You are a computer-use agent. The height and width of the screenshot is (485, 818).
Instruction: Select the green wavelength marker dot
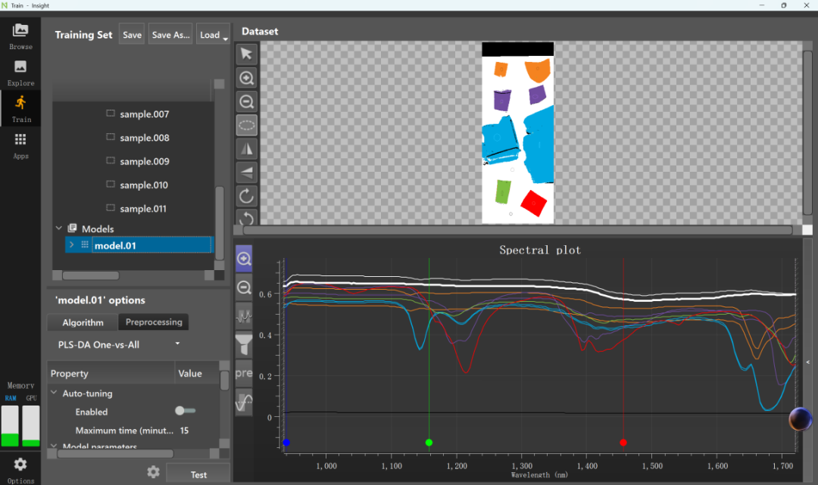tap(429, 443)
